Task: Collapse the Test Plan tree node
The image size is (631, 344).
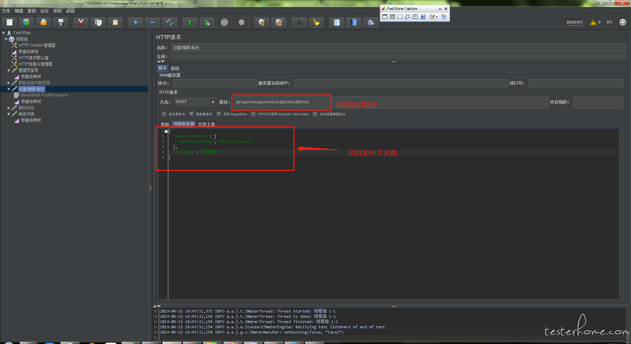Action: click(x=4, y=33)
